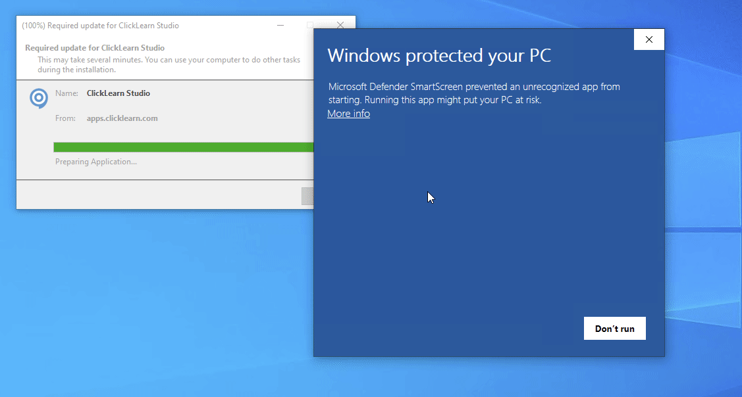Select the apps.clicklearn.com source text
742x397 pixels.
pos(122,118)
